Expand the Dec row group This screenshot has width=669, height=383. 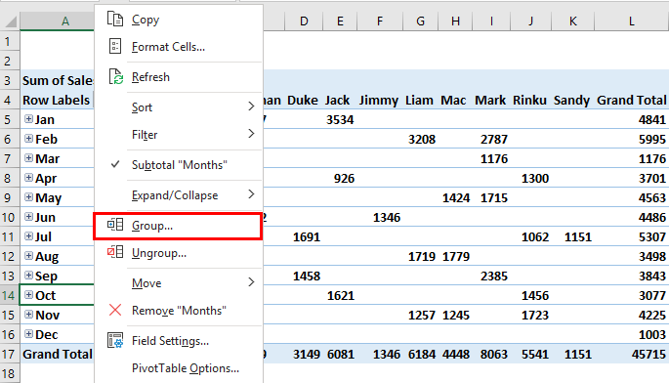point(28,334)
